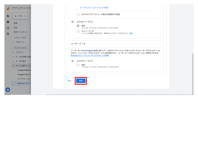Image resolution: width=198 pixels, height=148 pixels.
Task: Click the ユーザー データ section heading
Action: point(78,44)
